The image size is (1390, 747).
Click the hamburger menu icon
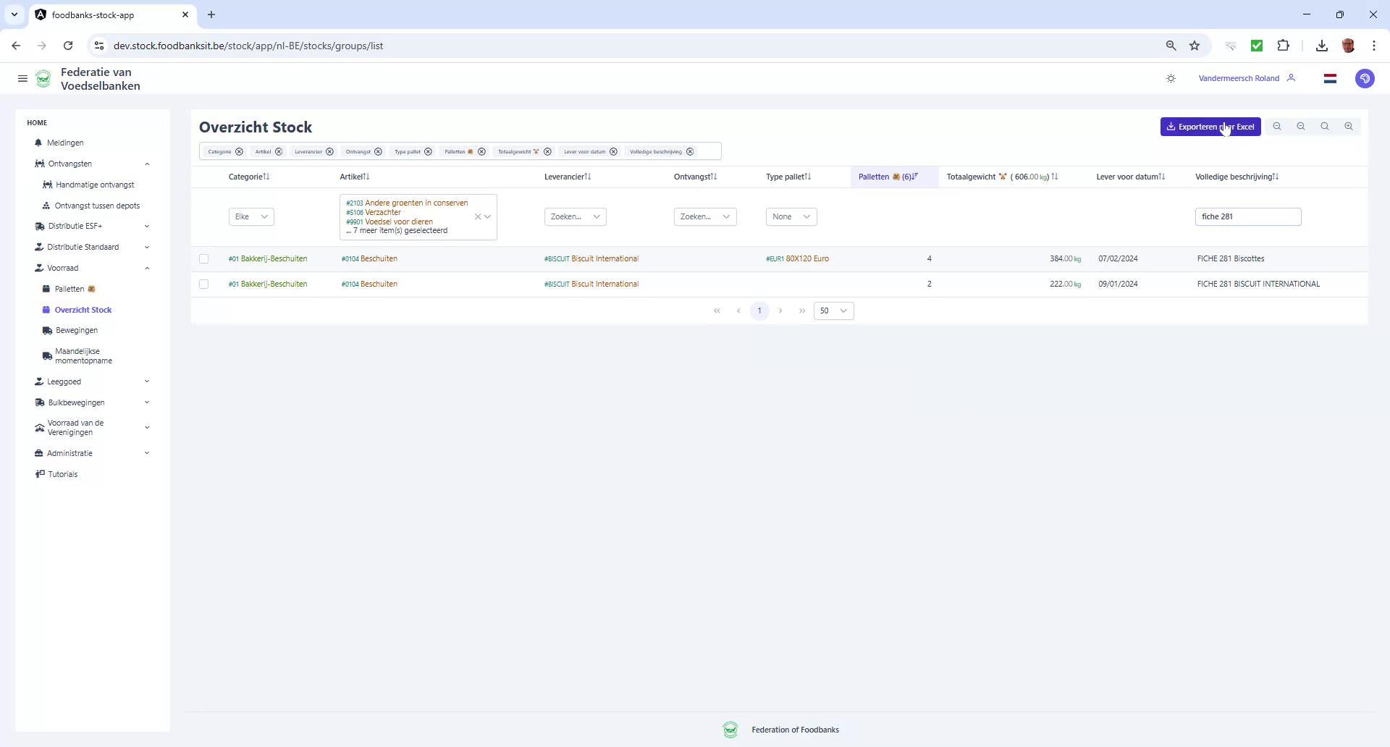(22, 78)
